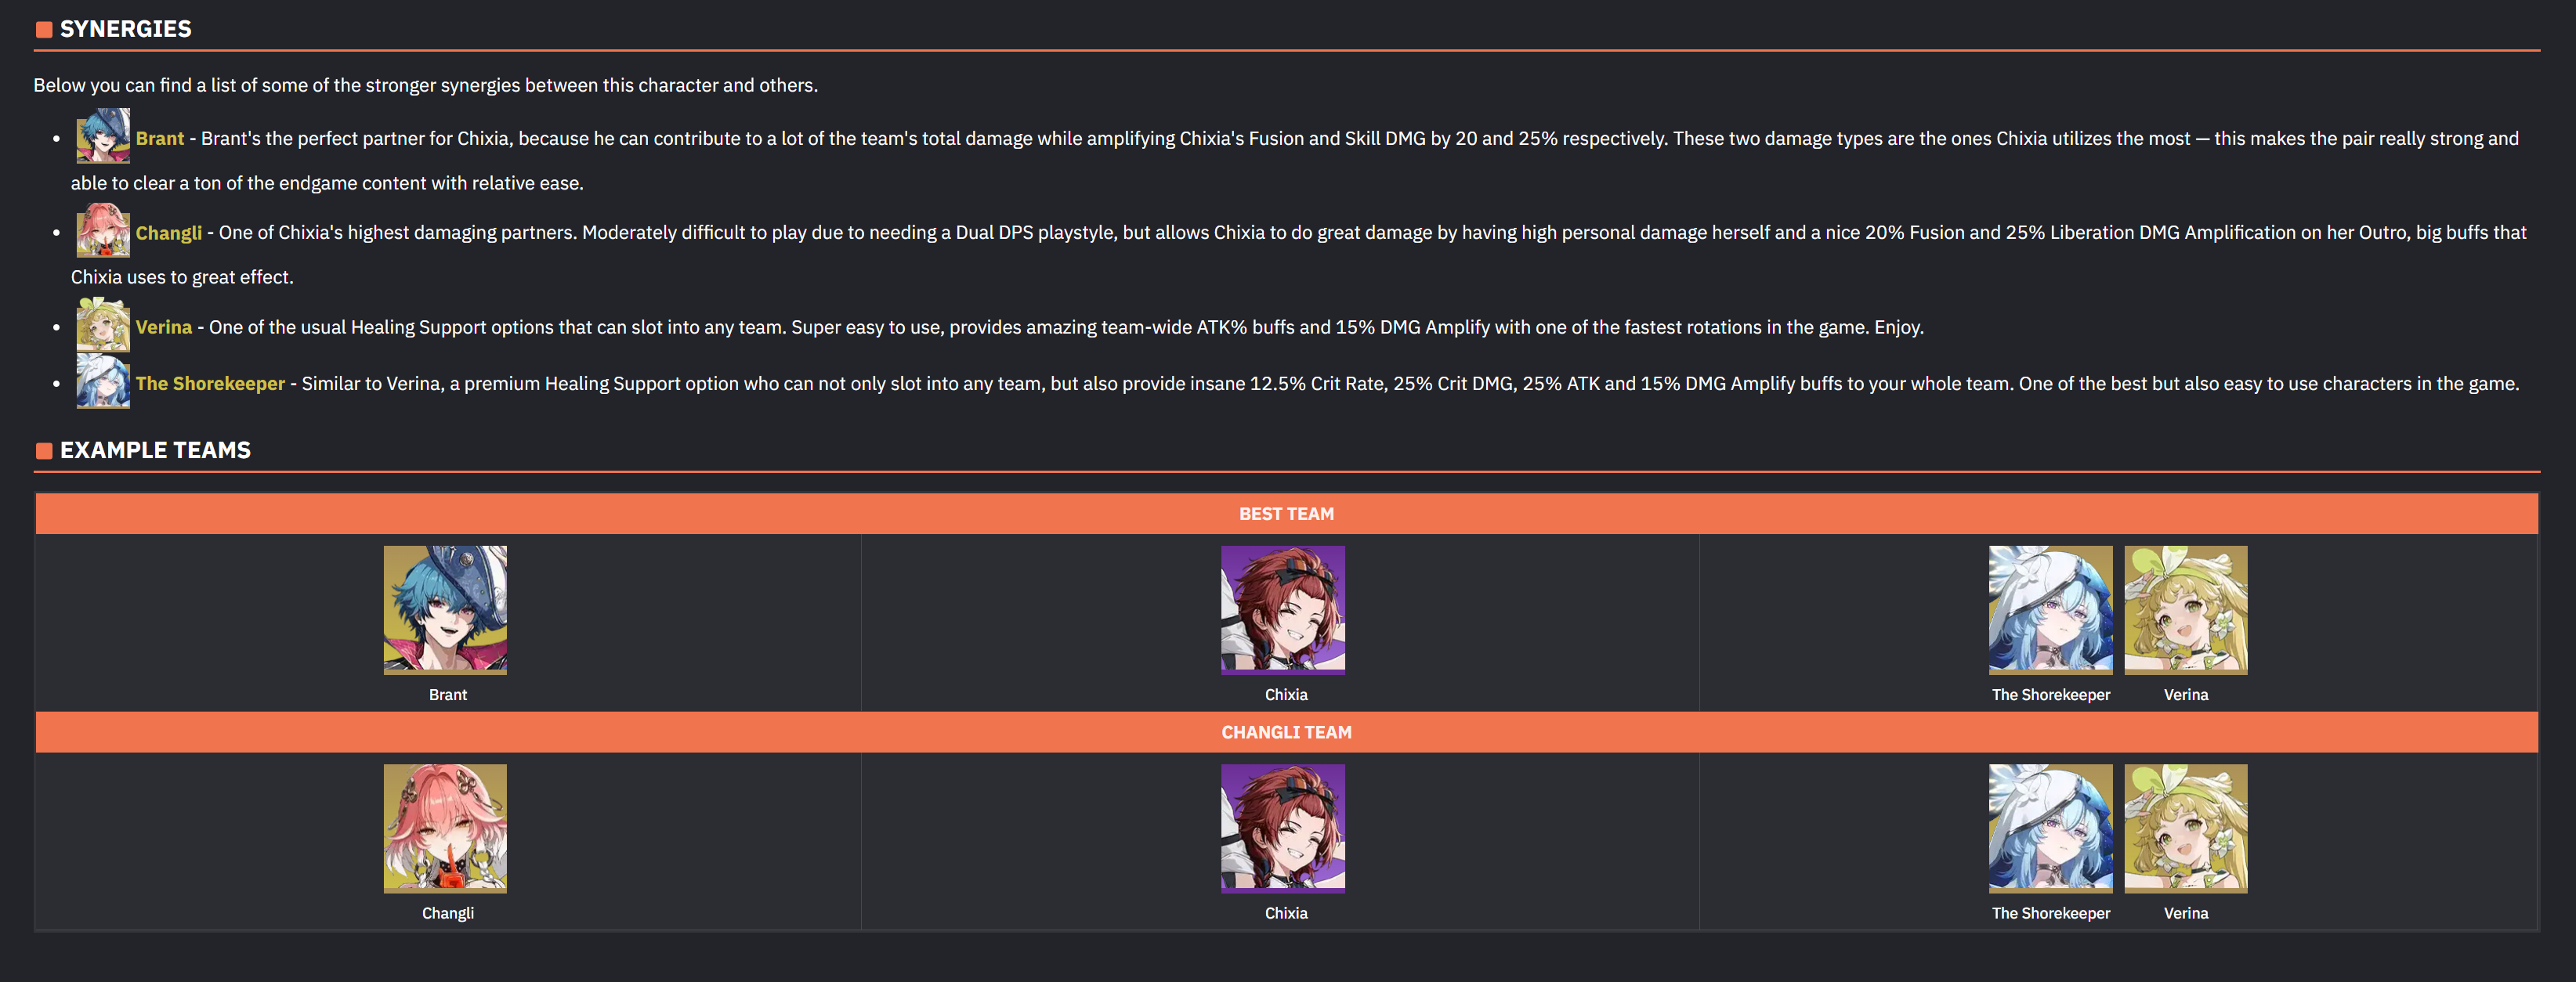Select Verina's portrait in Changli Team
This screenshot has height=982, width=2576.
pyautogui.click(x=2186, y=829)
